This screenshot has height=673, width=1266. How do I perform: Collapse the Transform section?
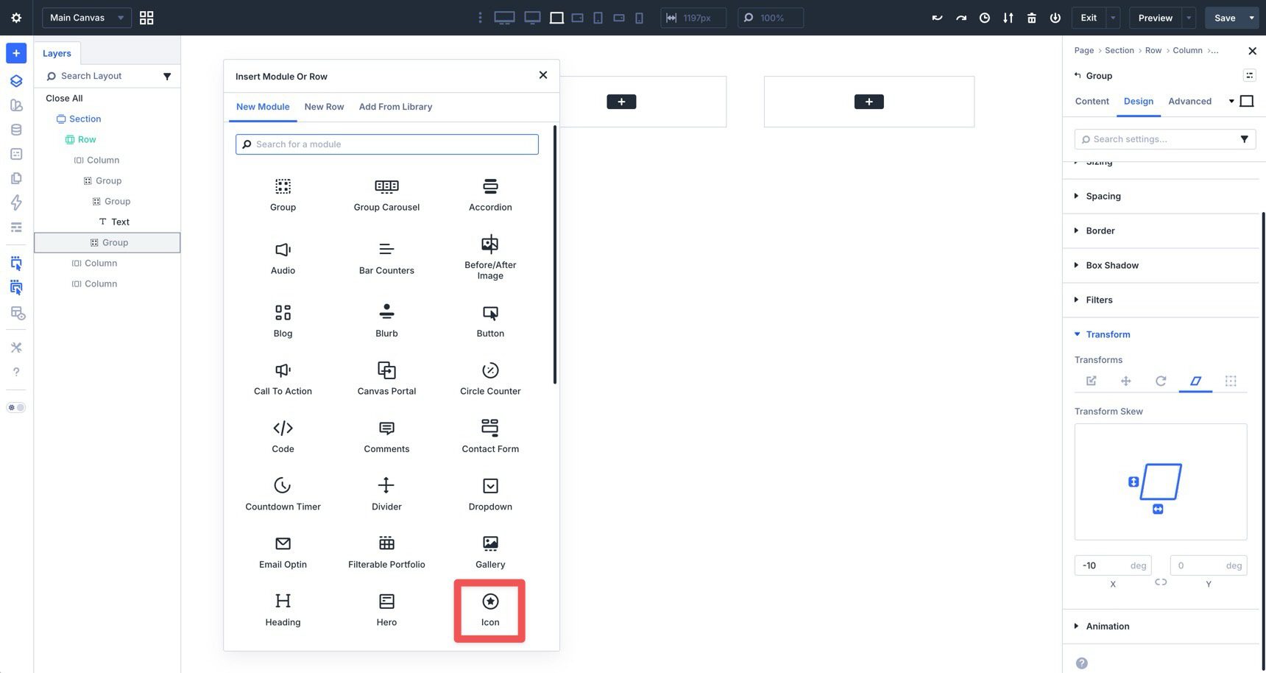1108,334
